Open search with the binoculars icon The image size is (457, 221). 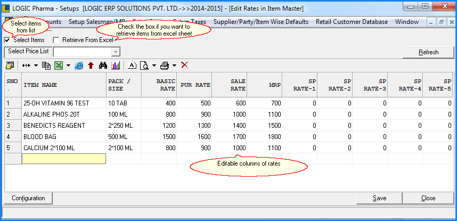[103, 66]
